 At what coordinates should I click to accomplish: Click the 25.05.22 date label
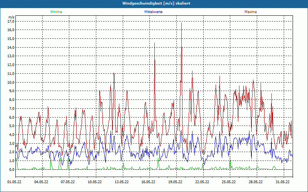[x=229, y=182]
